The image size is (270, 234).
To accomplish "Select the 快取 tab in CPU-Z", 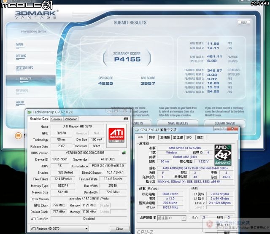I will pyautogui.click(x=152, y=137).
